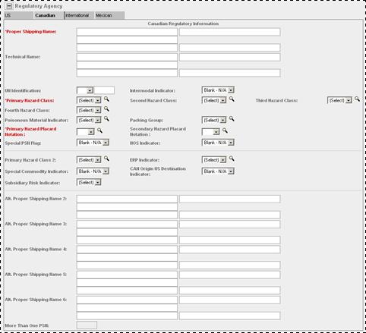The image size is (366, 333).
Task: Open the Intermodal Indicator dropdown
Action: pos(218,90)
